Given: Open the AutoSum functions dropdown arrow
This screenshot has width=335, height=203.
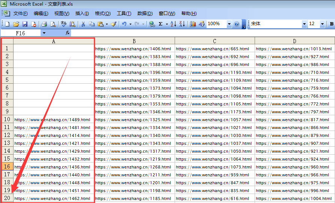Looking at the screenshot, I should (167, 24).
